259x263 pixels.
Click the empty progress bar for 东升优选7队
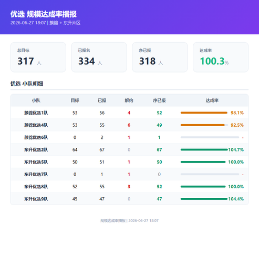210,174
